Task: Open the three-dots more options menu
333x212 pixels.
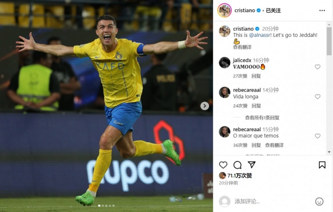Action: (x=322, y=10)
